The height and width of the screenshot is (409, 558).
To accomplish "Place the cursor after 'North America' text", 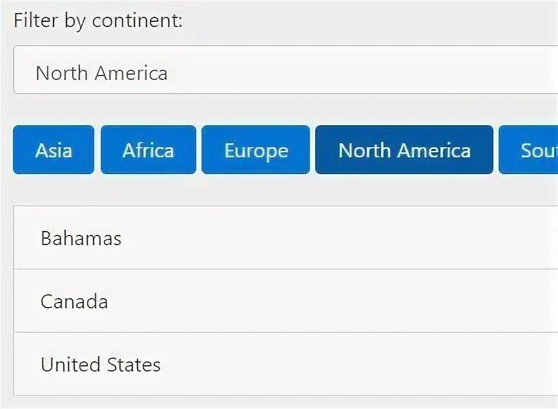I will [x=168, y=73].
